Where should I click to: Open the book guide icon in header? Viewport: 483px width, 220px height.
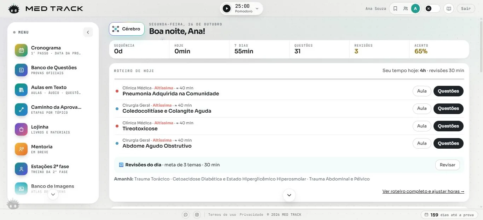tap(449, 8)
